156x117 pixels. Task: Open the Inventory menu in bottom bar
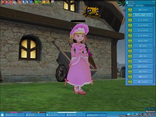pyautogui.click(x=56, y=115)
